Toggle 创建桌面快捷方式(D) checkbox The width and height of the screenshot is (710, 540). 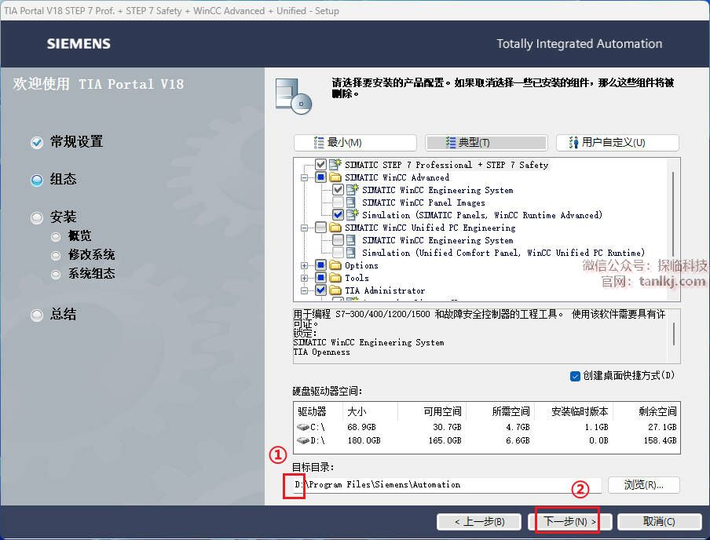click(575, 376)
